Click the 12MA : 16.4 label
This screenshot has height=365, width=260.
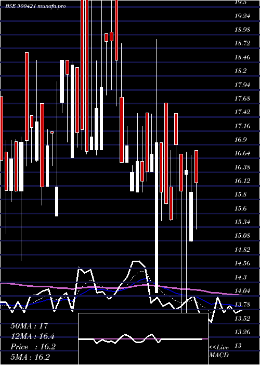[x=32, y=336]
